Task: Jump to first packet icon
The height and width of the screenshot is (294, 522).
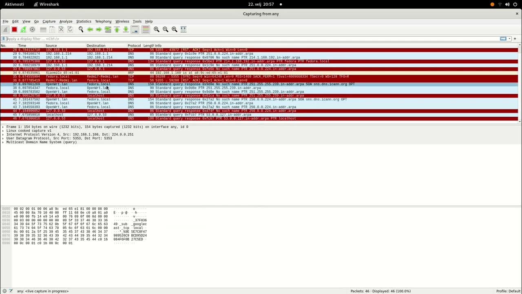Action: click(x=117, y=29)
